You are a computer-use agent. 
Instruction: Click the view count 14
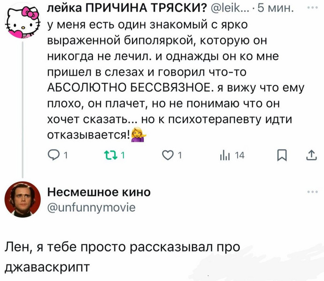pyautogui.click(x=237, y=156)
